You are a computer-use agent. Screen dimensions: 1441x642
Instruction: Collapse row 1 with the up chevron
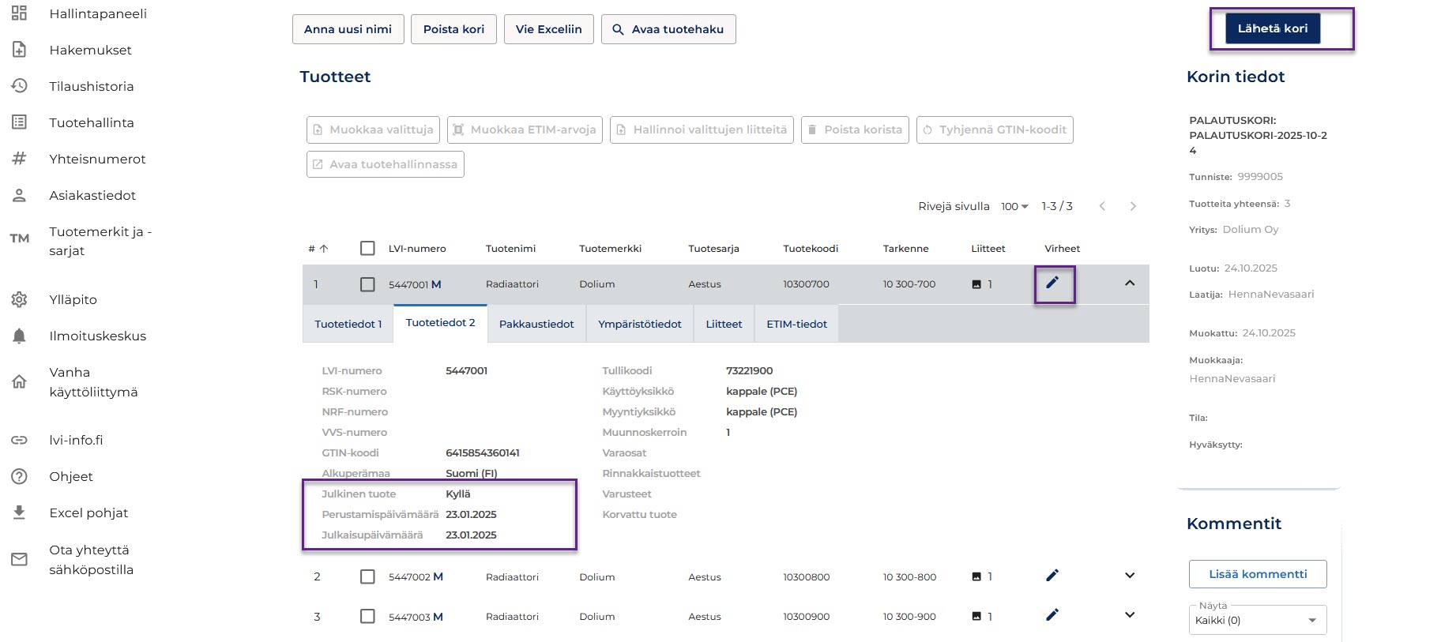[x=1130, y=283]
